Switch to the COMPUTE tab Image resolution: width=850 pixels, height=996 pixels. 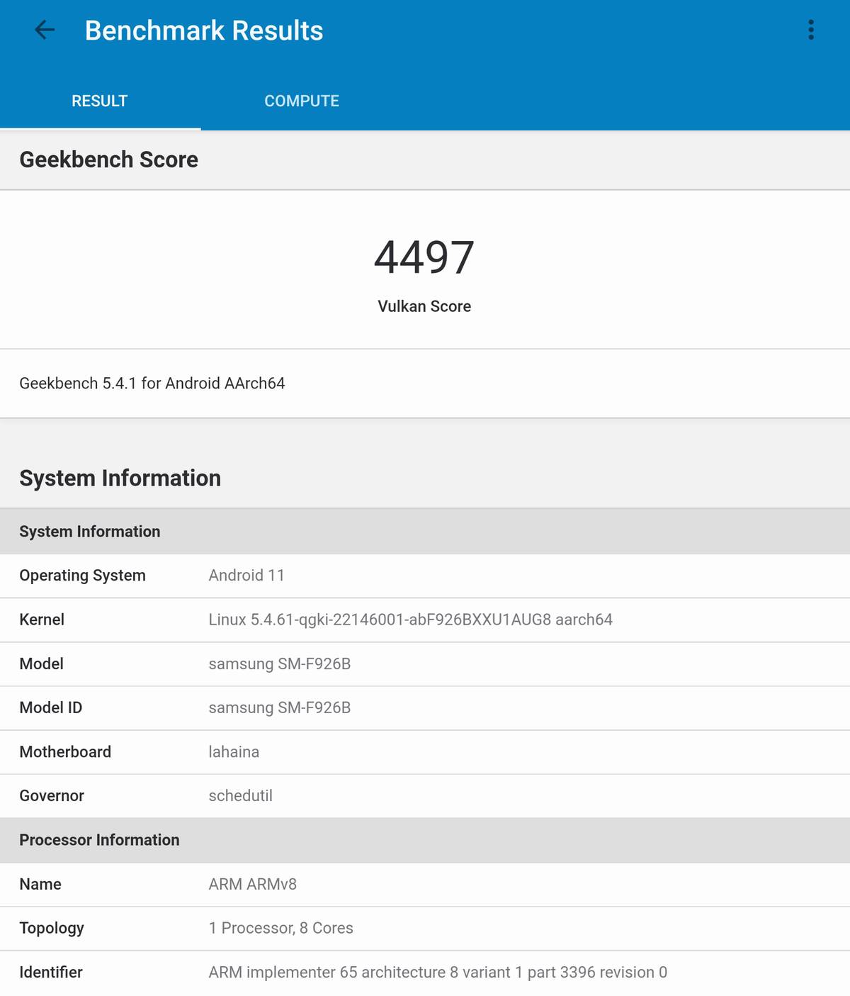click(302, 101)
